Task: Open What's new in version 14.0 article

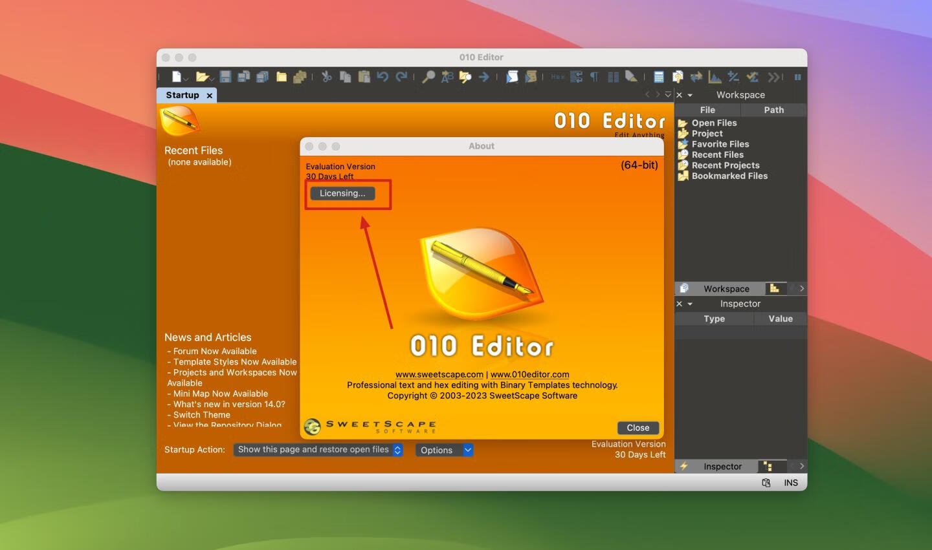Action: click(x=228, y=405)
